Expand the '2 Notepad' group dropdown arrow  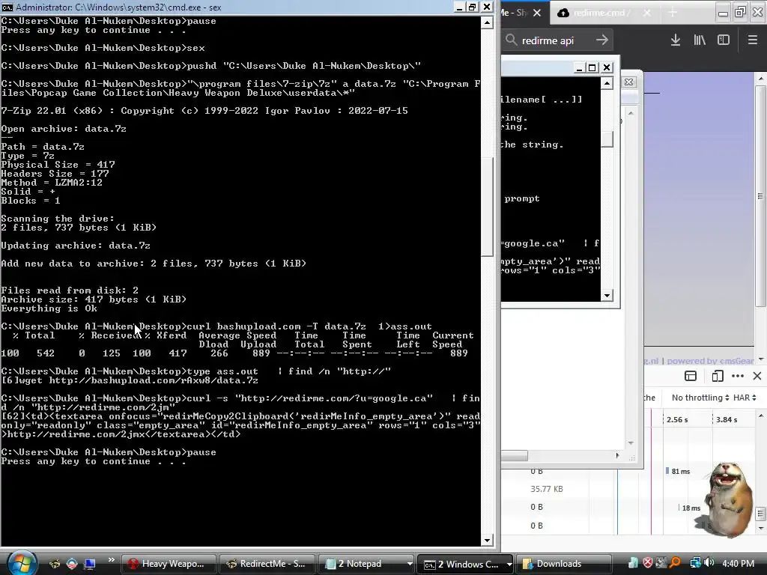tap(410, 564)
